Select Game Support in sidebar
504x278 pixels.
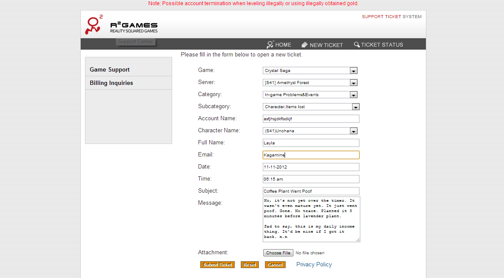[x=129, y=70]
